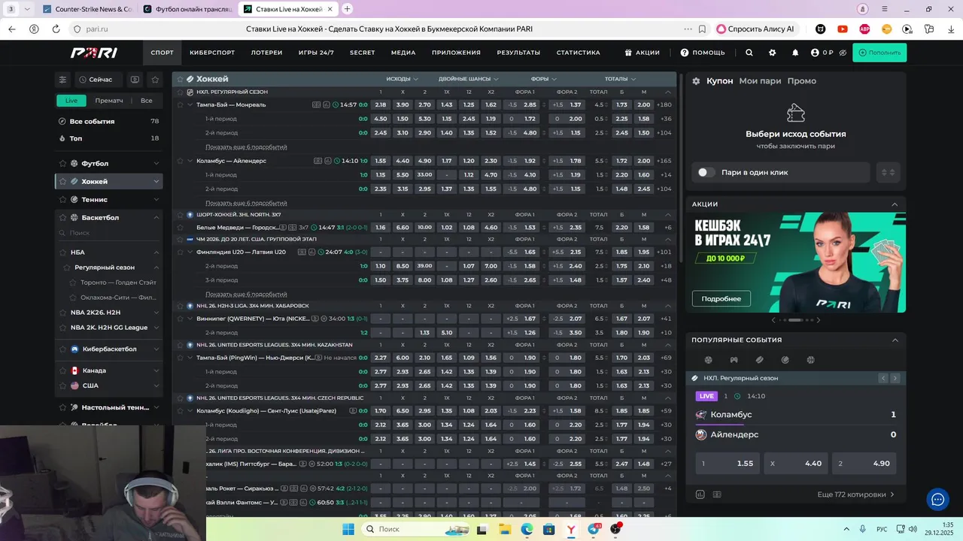Viewport: 963px width, 541px height.
Task: Open Тоталы column dropdown
Action: 620,79
